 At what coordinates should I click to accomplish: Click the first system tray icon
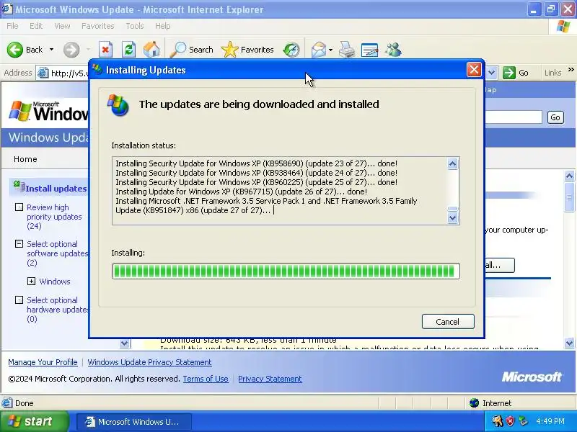coord(497,421)
